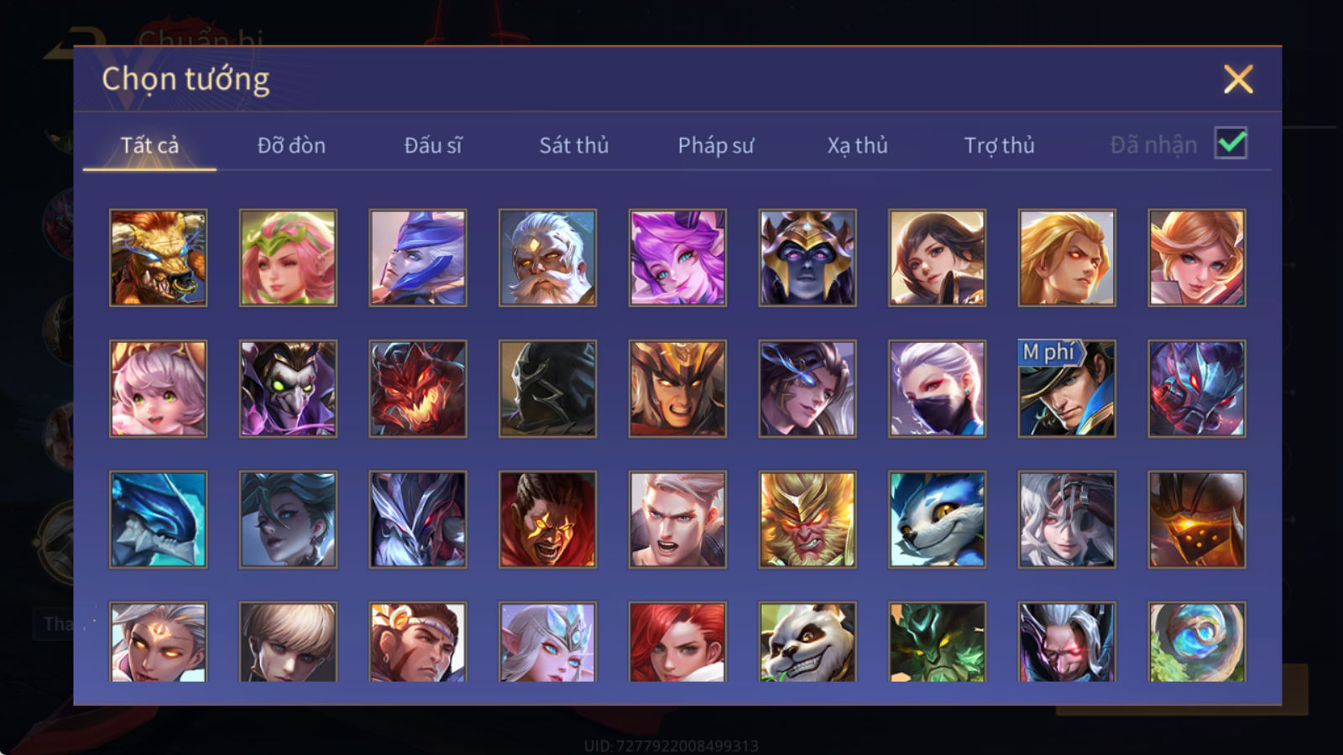Viewport: 1343px width, 755px height.
Task: Select the golden bull hero portrait
Action: click(159, 258)
